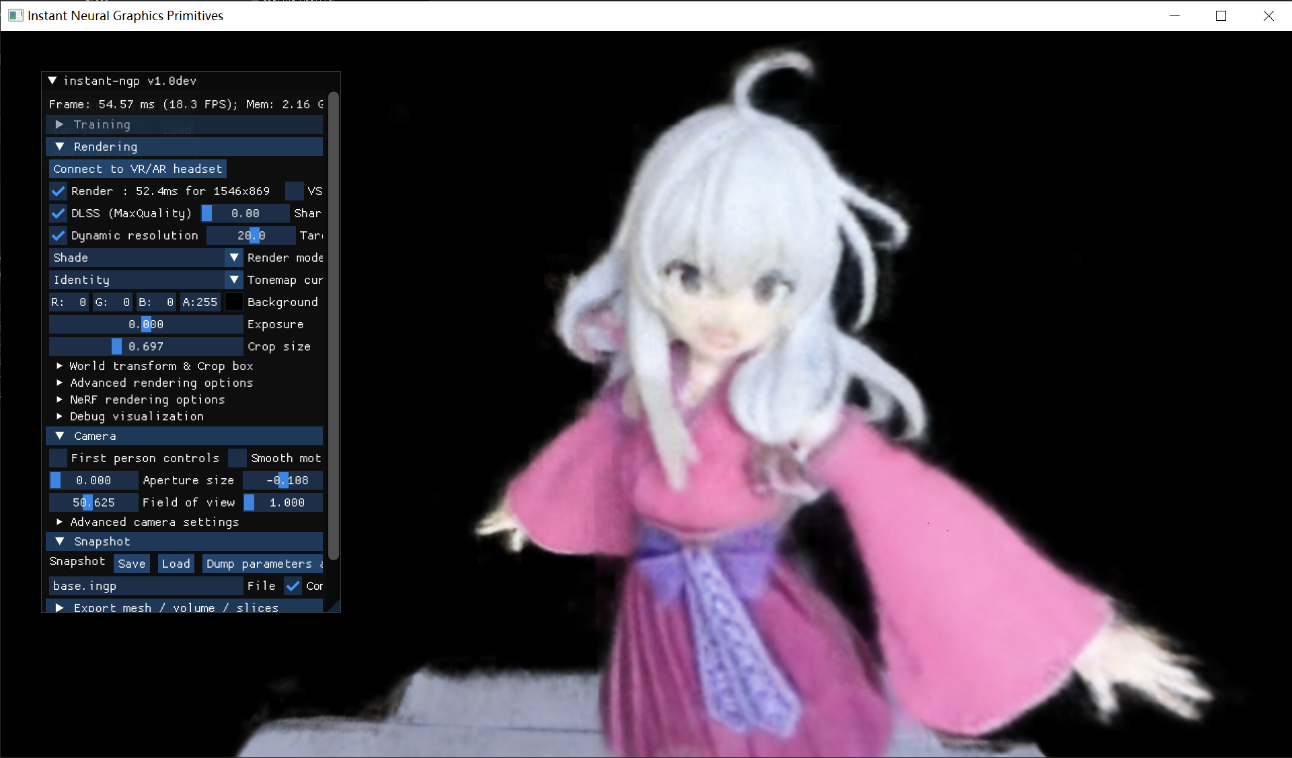Adjust the Field of view slider
Image resolution: width=1292 pixels, height=758 pixels.
(93, 502)
